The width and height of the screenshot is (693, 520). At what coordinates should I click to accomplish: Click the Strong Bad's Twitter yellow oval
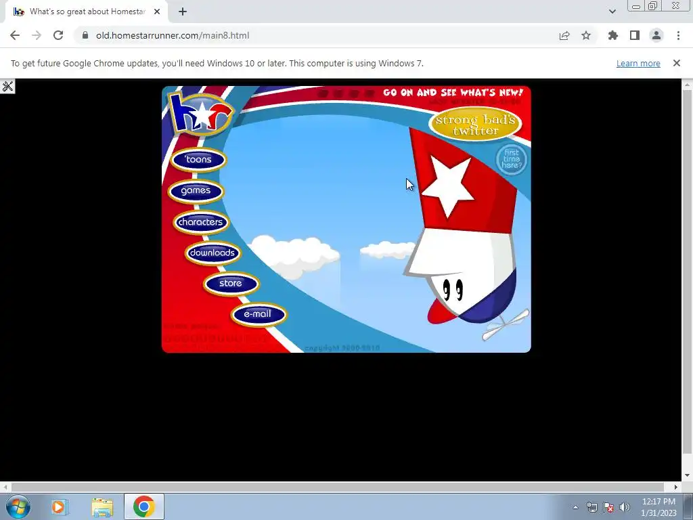pyautogui.click(x=475, y=125)
